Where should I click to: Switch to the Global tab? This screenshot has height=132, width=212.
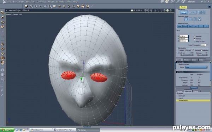[201, 60]
